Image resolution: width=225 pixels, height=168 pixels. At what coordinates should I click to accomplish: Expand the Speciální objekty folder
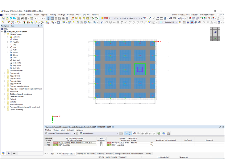[5, 70]
